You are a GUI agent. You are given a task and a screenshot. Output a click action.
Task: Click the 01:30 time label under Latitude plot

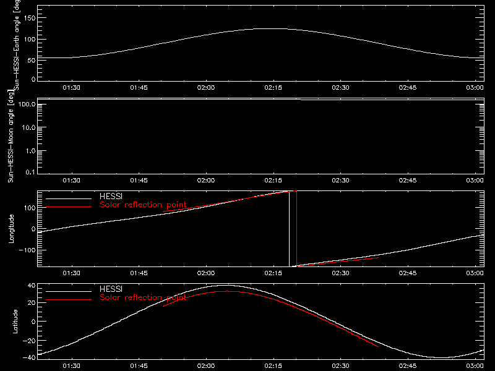click(x=71, y=365)
